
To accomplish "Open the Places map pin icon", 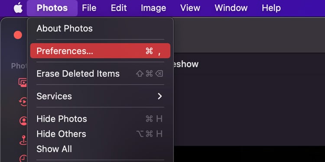I will coord(23,140).
